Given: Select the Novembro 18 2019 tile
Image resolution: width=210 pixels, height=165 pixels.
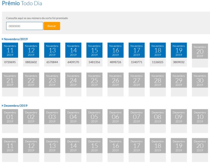Looking at the screenshot, I should click(158, 51).
